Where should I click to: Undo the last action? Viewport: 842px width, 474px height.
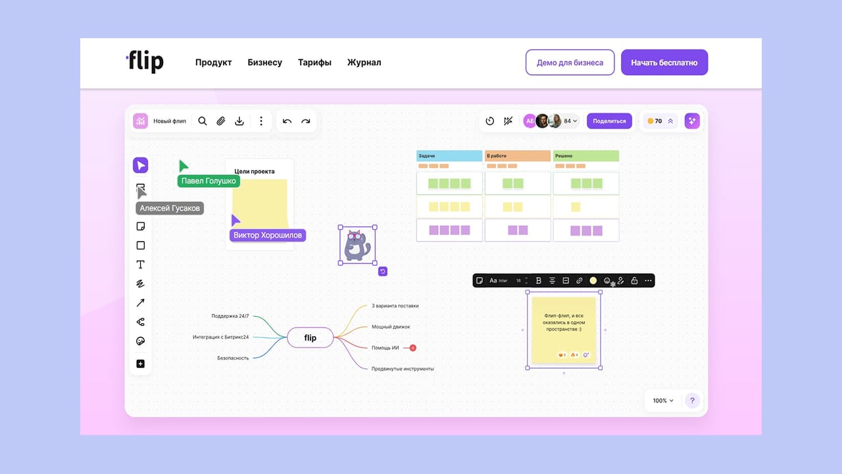tap(287, 121)
